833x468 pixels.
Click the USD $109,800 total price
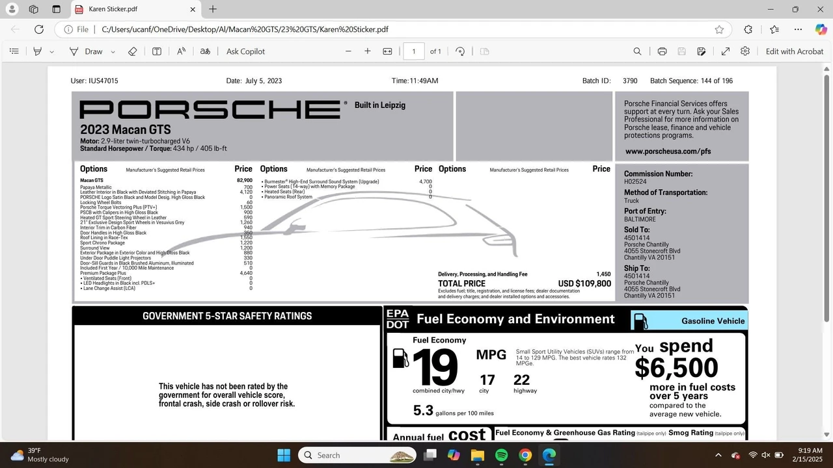point(584,283)
